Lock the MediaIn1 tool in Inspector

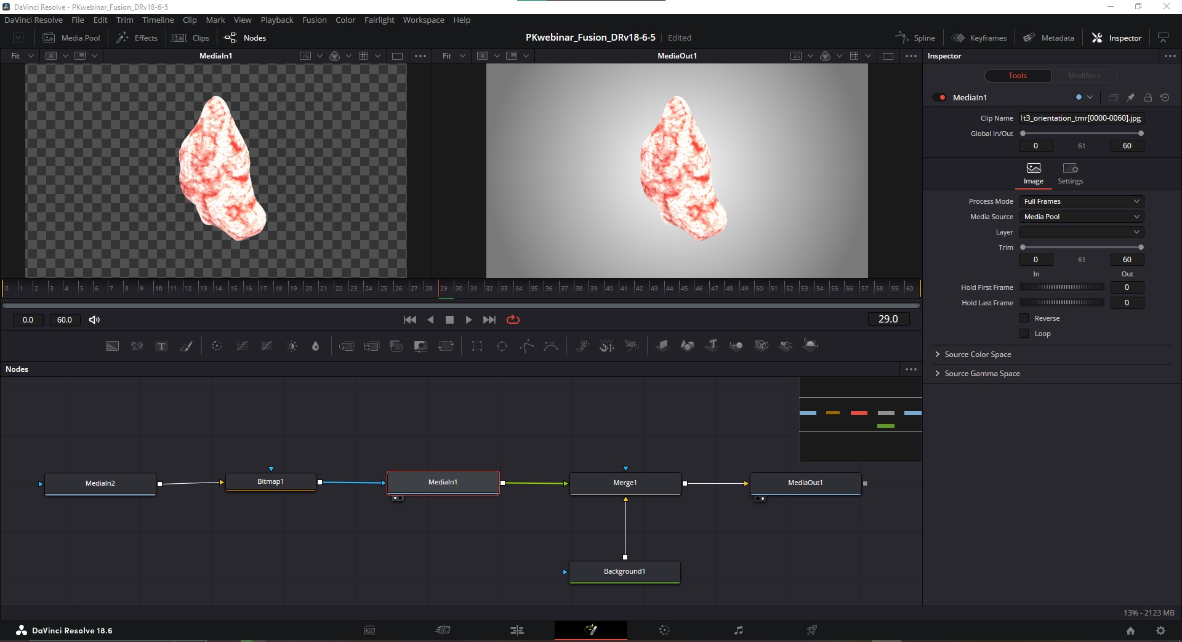[x=1148, y=97]
